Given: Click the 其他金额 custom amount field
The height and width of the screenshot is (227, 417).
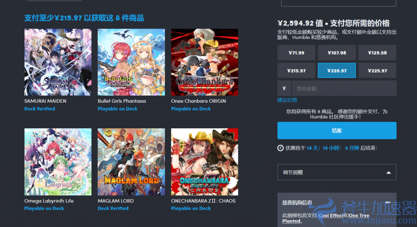Looking at the screenshot, I should point(344,88).
